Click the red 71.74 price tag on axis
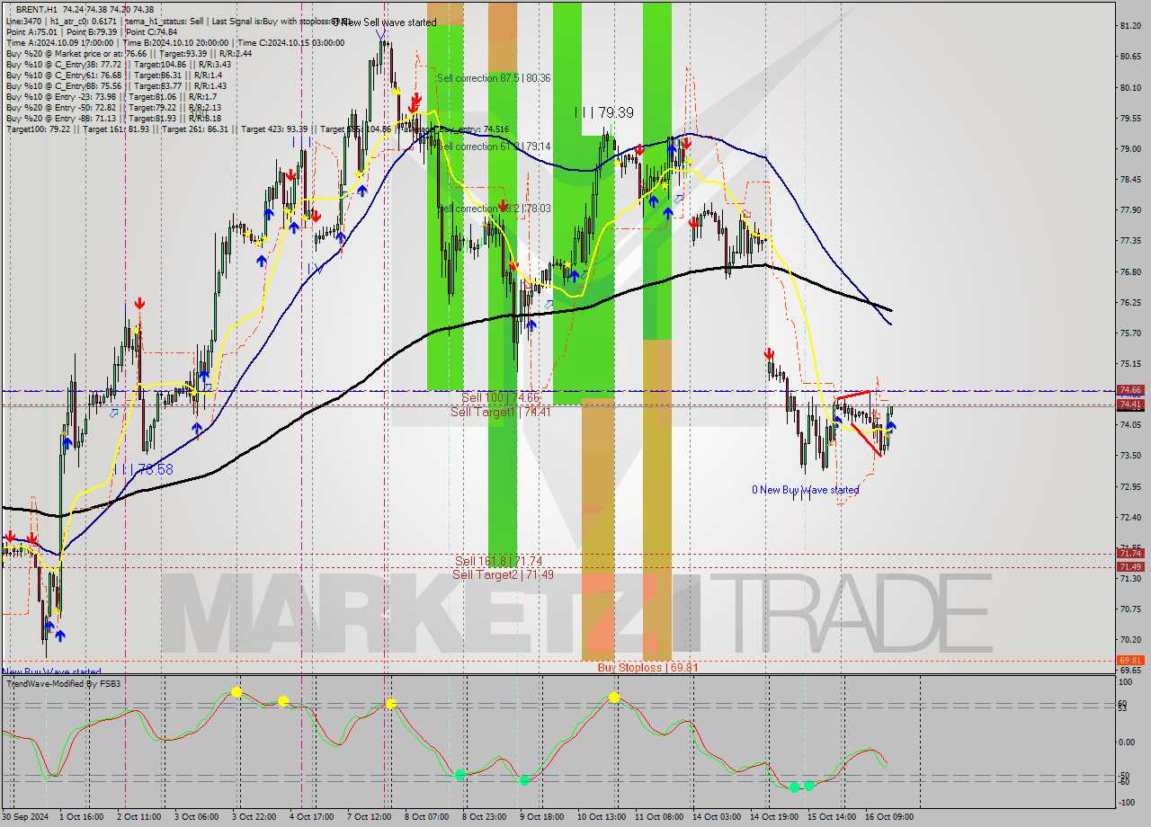Image resolution: width=1151 pixels, height=827 pixels. click(1129, 554)
